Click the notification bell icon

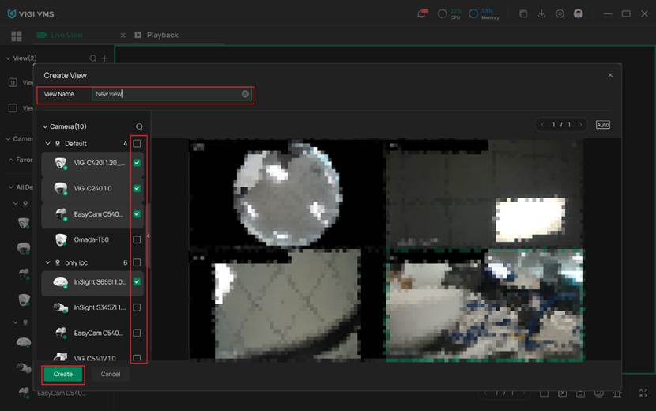422,13
